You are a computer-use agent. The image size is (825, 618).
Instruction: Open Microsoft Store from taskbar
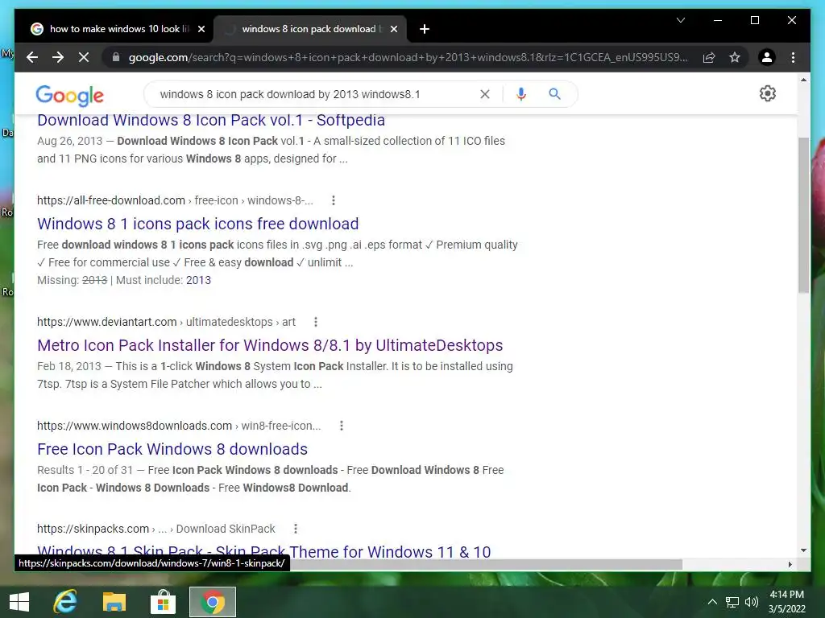[163, 602]
